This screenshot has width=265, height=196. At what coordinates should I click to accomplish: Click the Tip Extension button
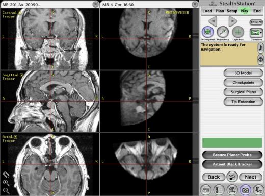click(x=243, y=102)
